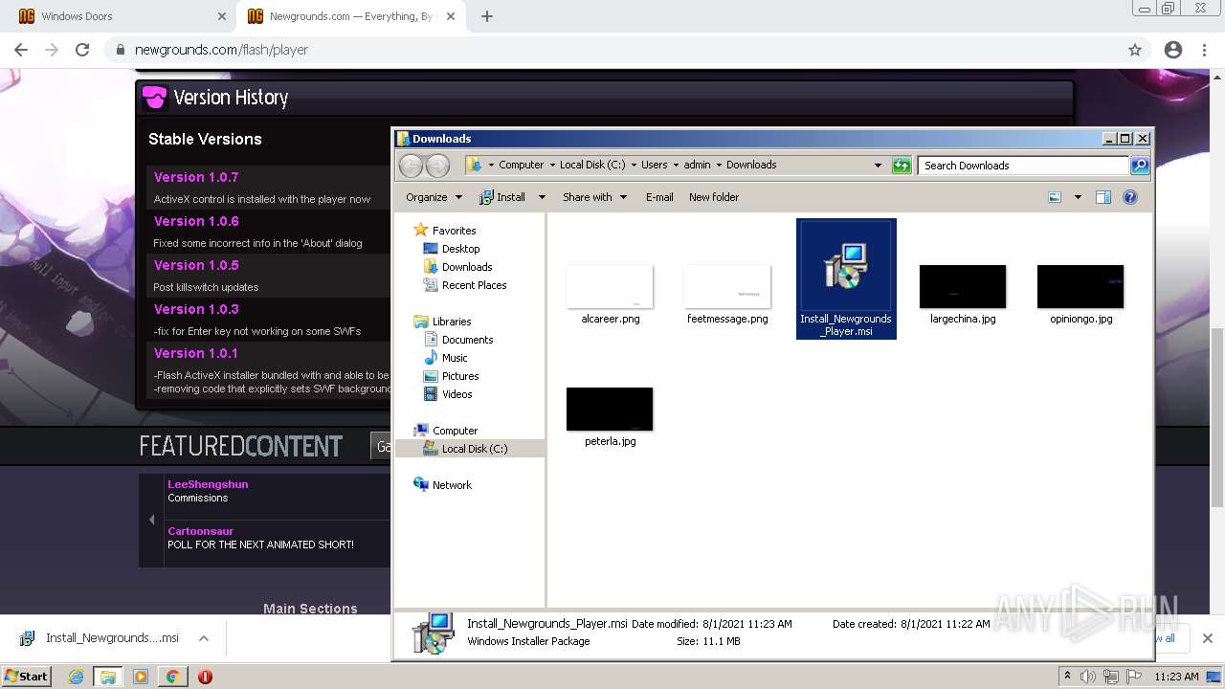Image resolution: width=1225 pixels, height=689 pixels.
Task: Close Chrome downloads bar
Action: (1208, 638)
